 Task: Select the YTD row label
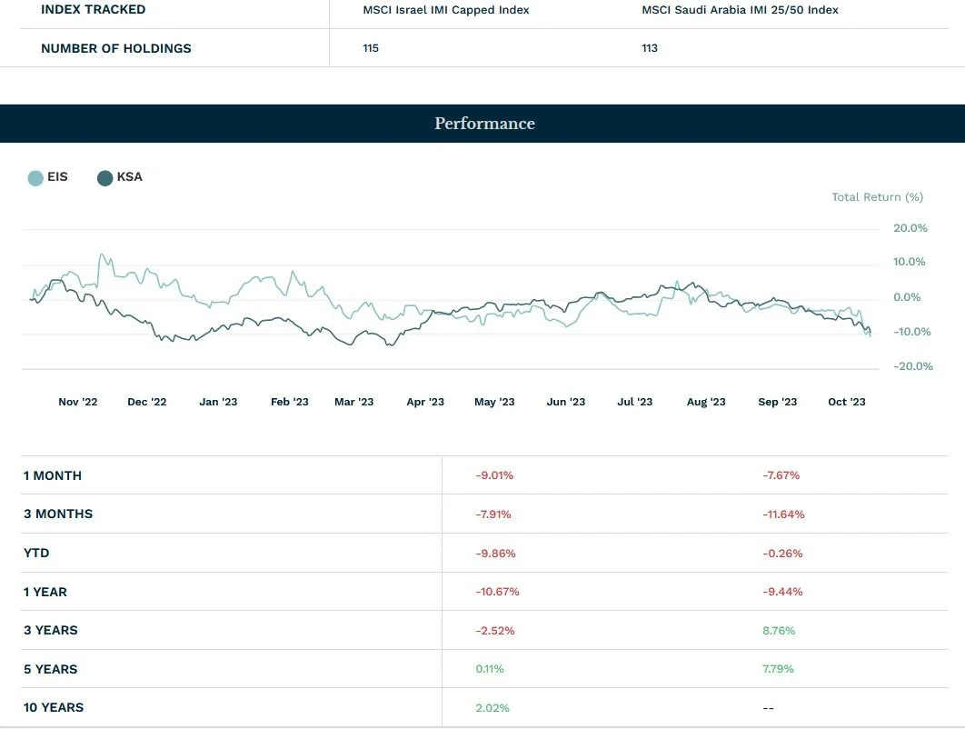pyautogui.click(x=36, y=553)
